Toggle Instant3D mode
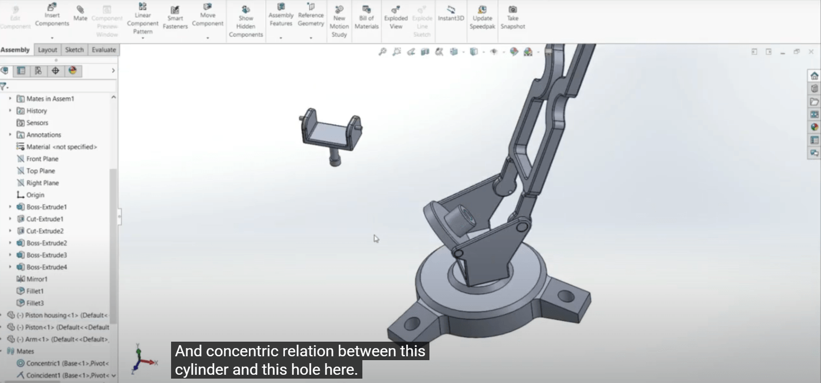821x383 pixels. 451,14
